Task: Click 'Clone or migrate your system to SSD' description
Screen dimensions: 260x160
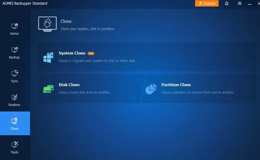Action: point(97,61)
